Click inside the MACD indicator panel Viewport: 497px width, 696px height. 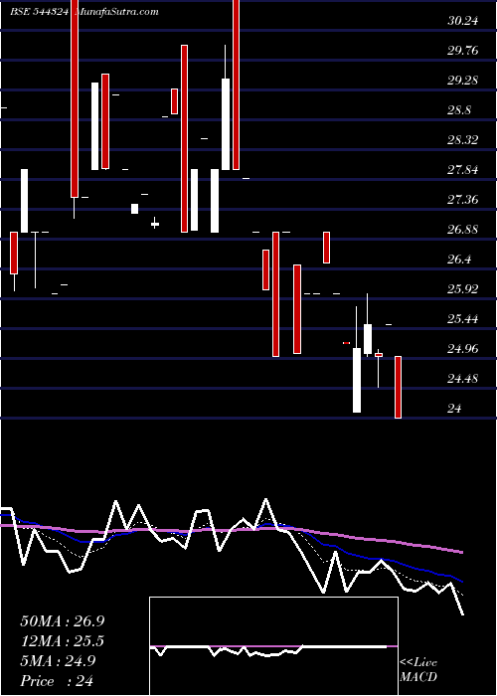pyautogui.click(x=273, y=646)
